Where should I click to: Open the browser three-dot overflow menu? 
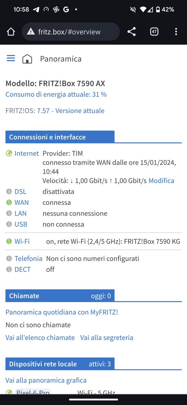[x=176, y=32]
